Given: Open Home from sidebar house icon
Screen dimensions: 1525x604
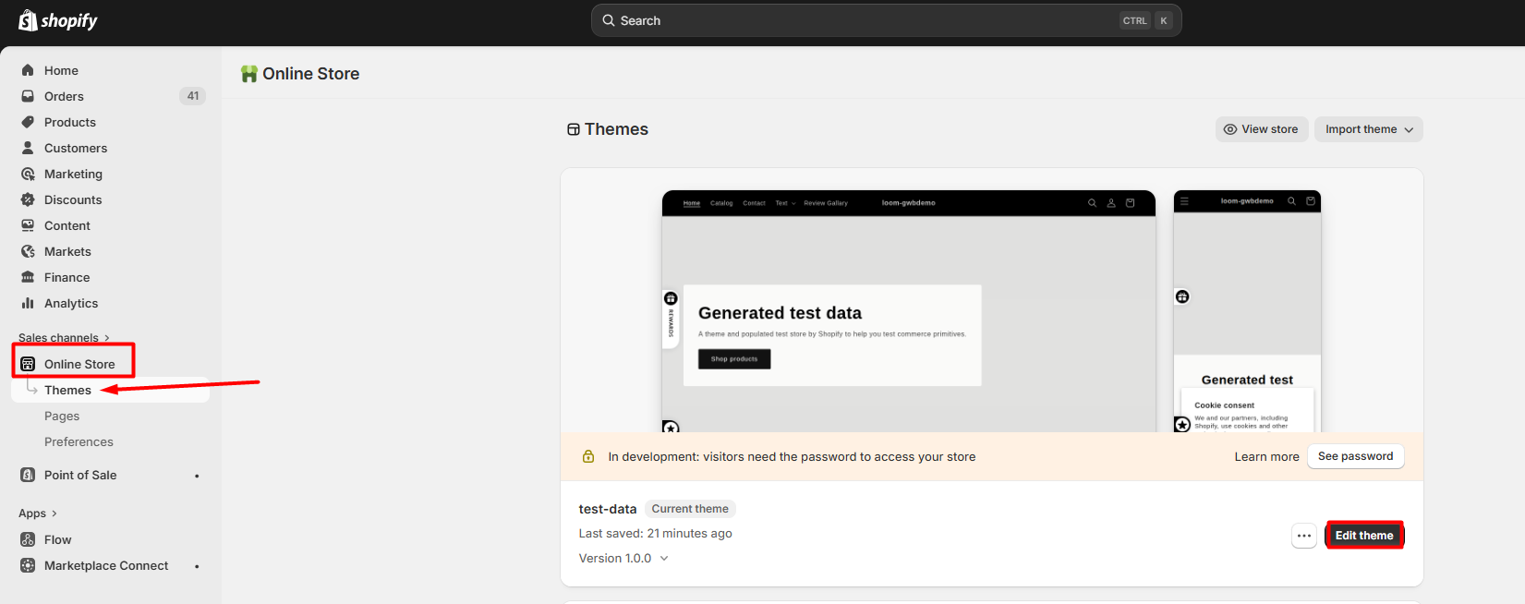Looking at the screenshot, I should coord(28,70).
